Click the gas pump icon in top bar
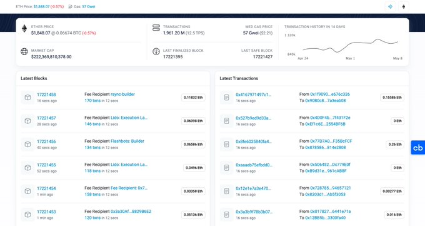The image size is (425, 226). click(x=70, y=6)
